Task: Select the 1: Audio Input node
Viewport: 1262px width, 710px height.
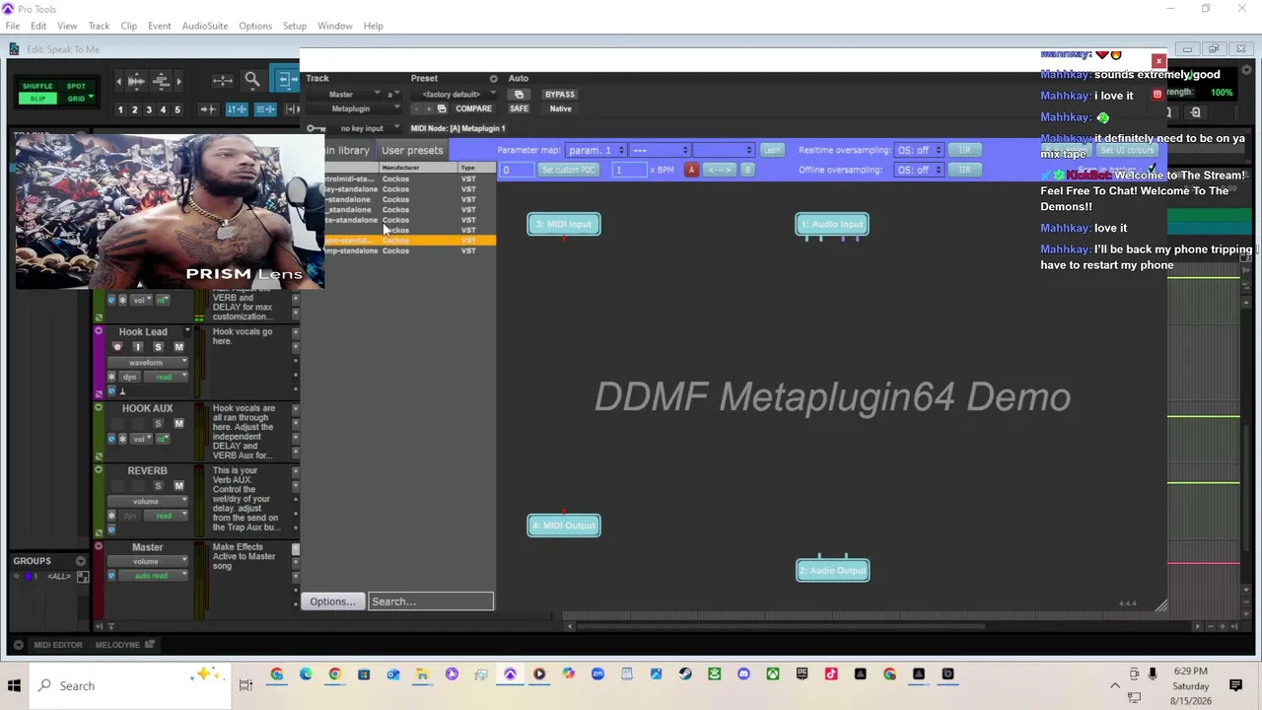Action: tap(832, 224)
